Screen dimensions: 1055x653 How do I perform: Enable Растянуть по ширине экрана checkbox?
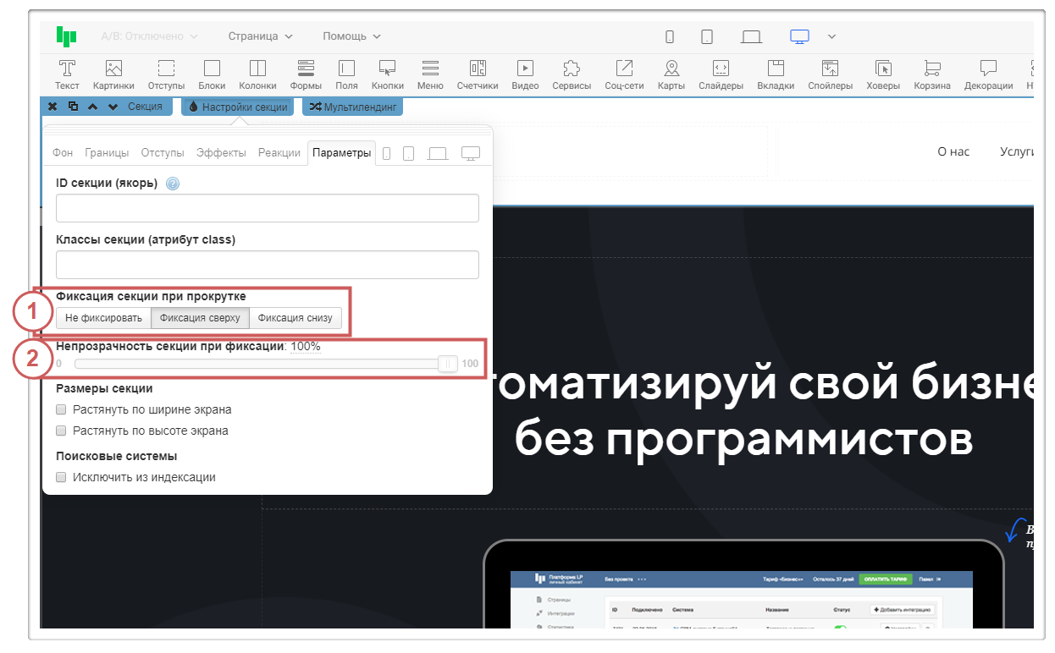61,409
